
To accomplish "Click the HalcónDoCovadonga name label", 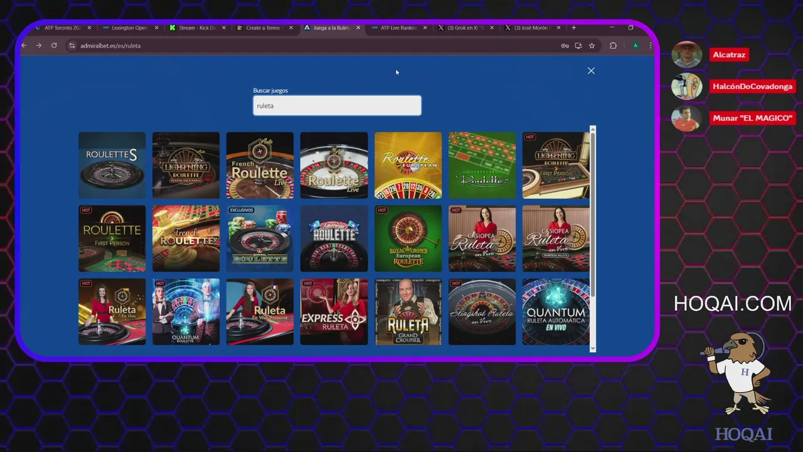I will click(753, 87).
